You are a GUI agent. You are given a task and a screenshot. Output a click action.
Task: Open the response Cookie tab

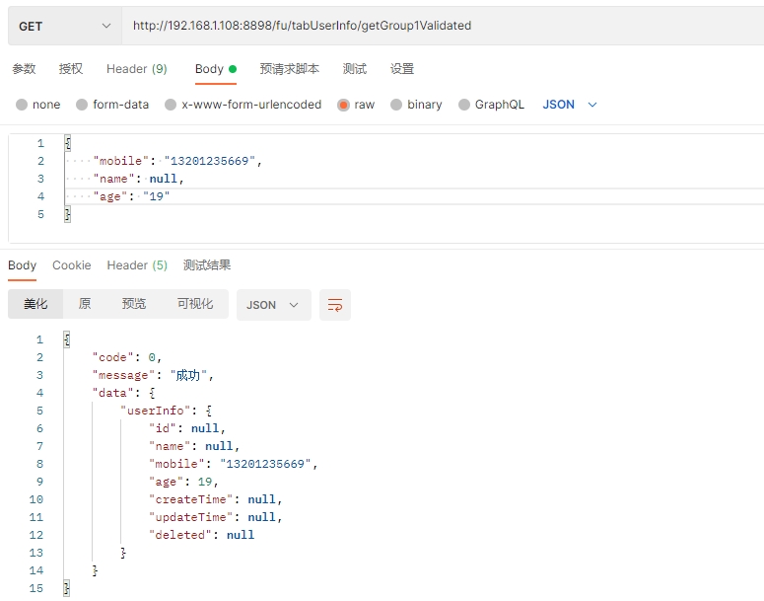click(71, 265)
